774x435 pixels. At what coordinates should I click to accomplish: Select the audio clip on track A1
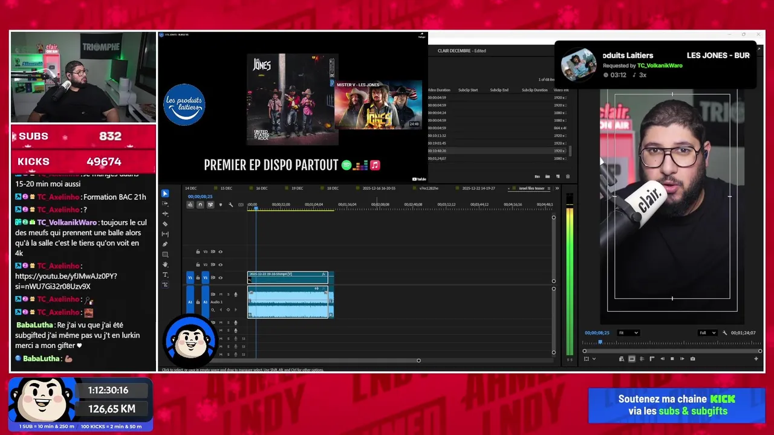288,302
